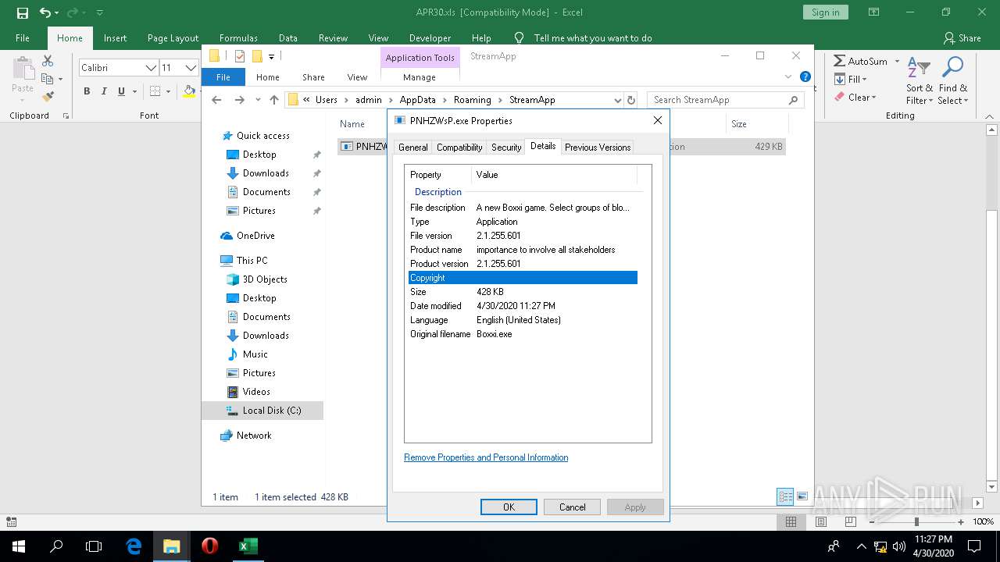Click the volume icon in system tray
The height and width of the screenshot is (562, 1000).
(x=898, y=546)
